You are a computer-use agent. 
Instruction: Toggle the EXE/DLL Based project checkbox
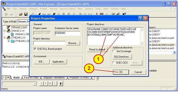coord(35,49)
